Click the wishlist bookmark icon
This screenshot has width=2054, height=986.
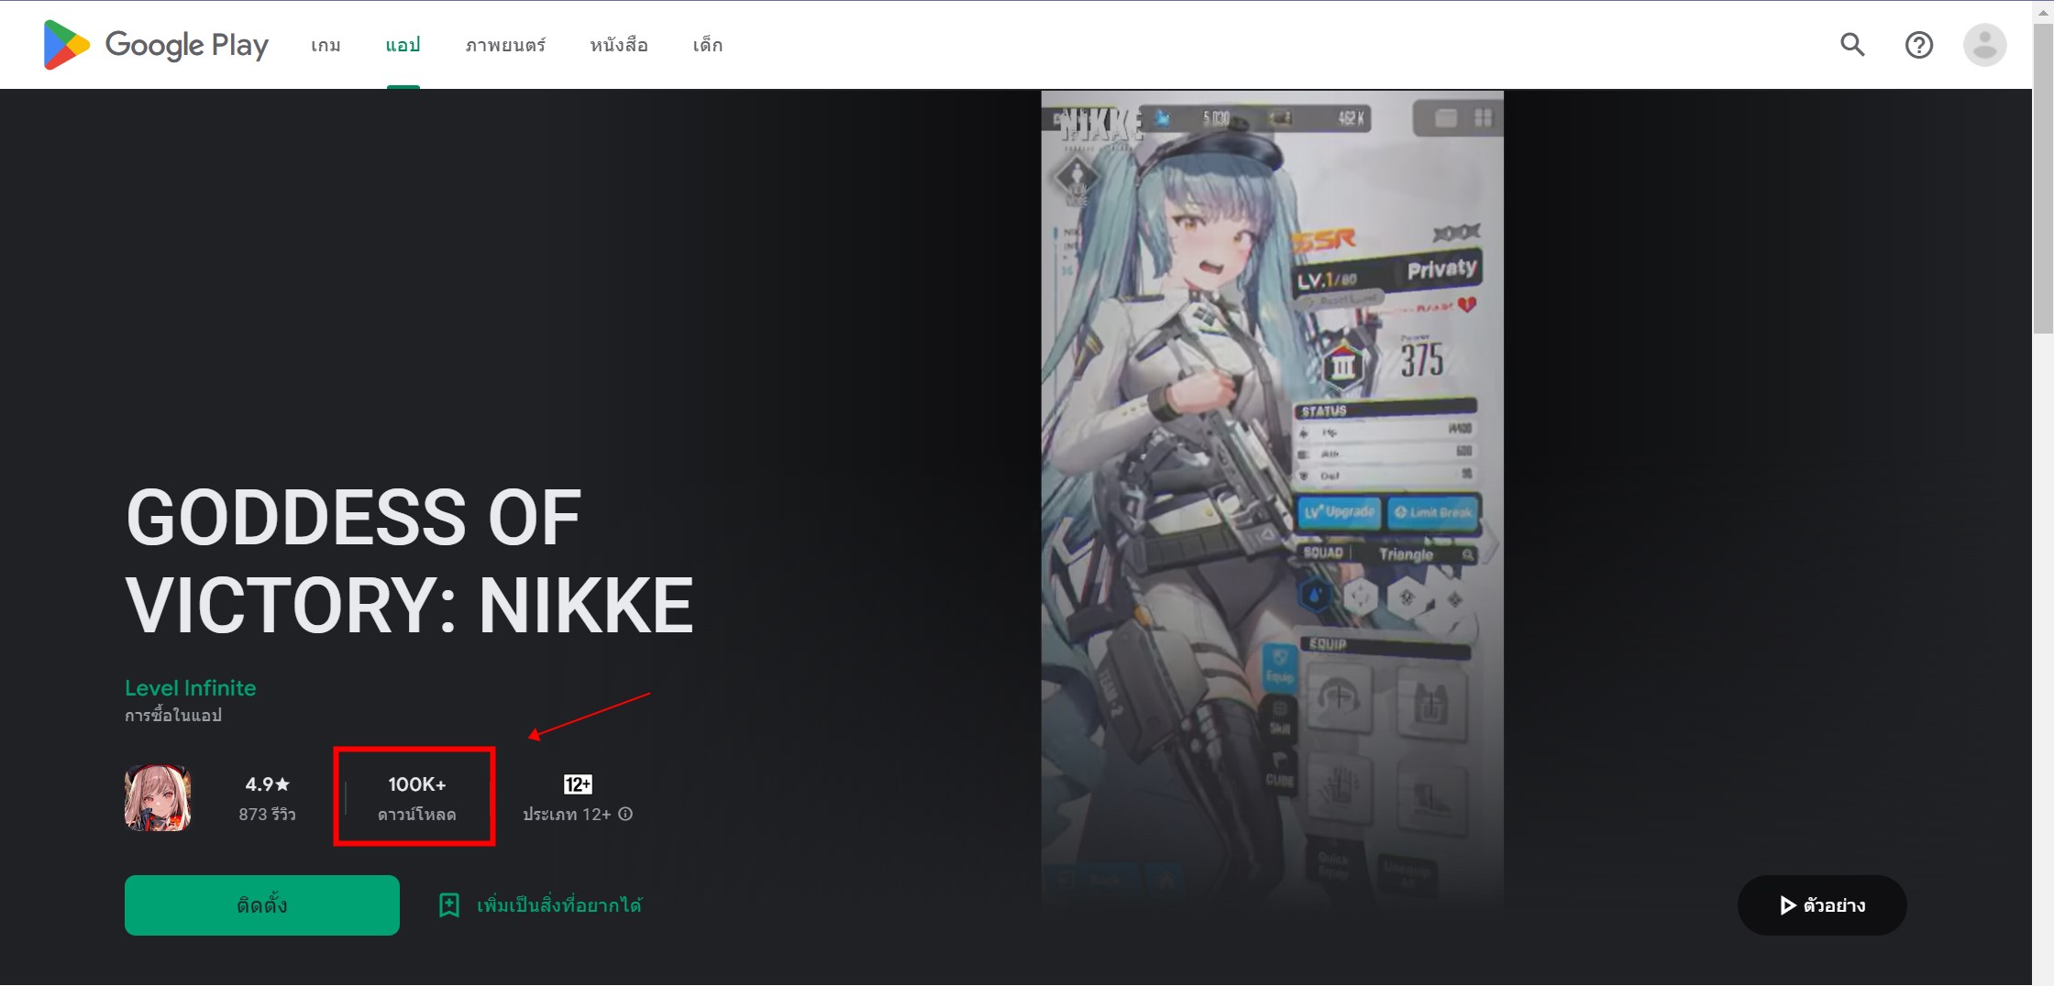(448, 904)
